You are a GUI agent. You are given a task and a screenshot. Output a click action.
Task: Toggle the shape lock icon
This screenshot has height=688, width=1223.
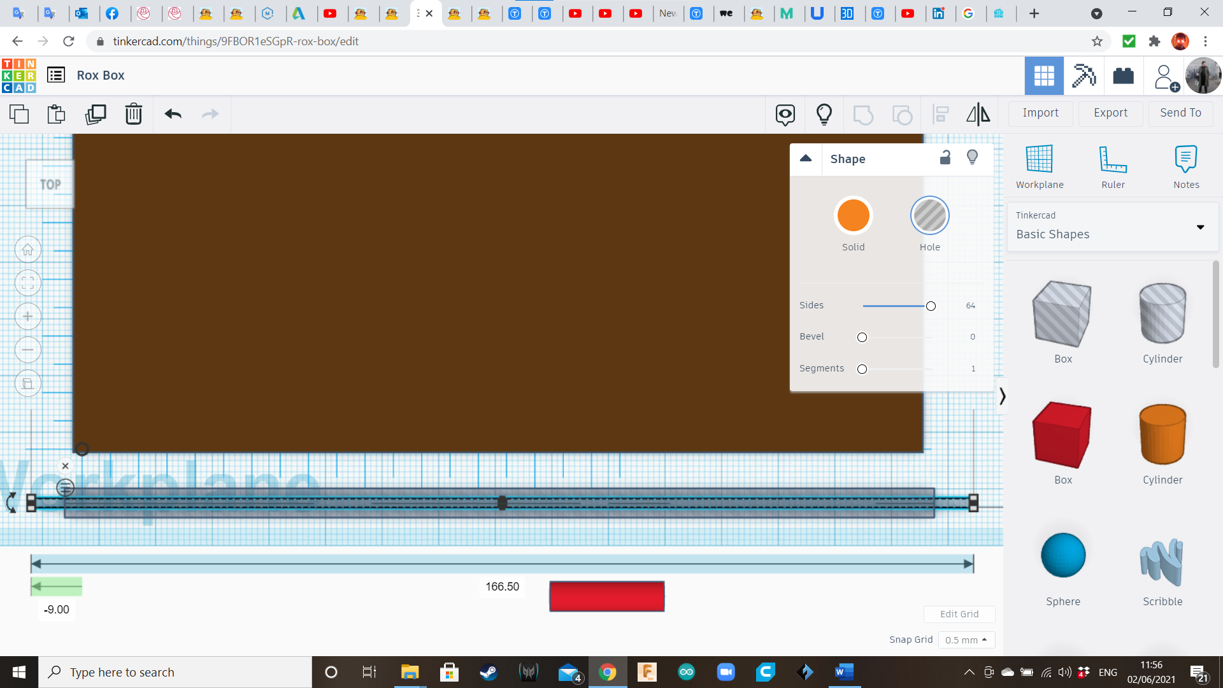click(x=945, y=158)
